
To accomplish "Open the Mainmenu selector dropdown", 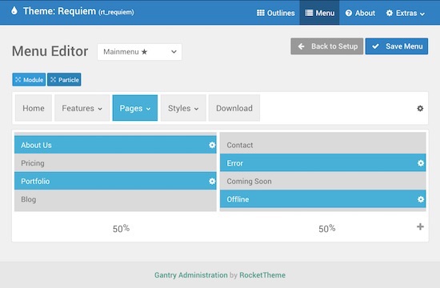I will point(139,52).
